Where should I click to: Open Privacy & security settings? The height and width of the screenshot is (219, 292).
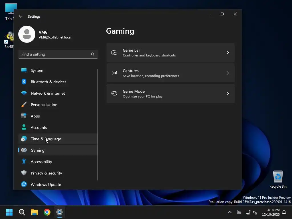tap(58, 173)
